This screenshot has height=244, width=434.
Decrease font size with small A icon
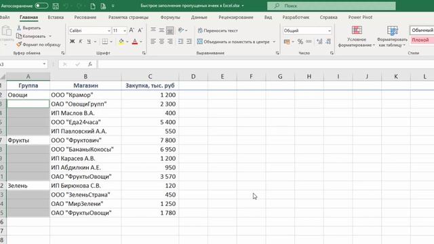click(140, 30)
